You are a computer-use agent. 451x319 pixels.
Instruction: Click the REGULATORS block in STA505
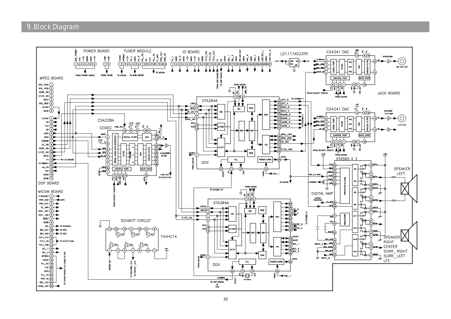(x=345, y=219)
